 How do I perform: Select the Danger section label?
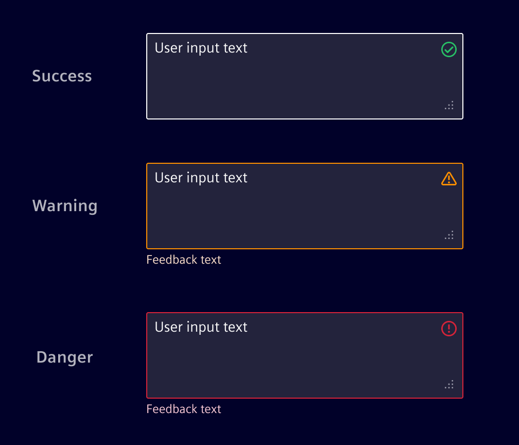coord(64,357)
